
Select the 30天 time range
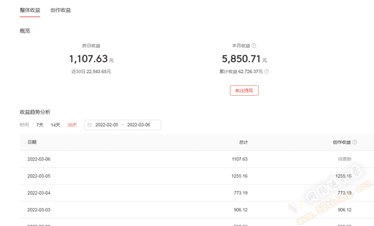pyautogui.click(x=72, y=125)
